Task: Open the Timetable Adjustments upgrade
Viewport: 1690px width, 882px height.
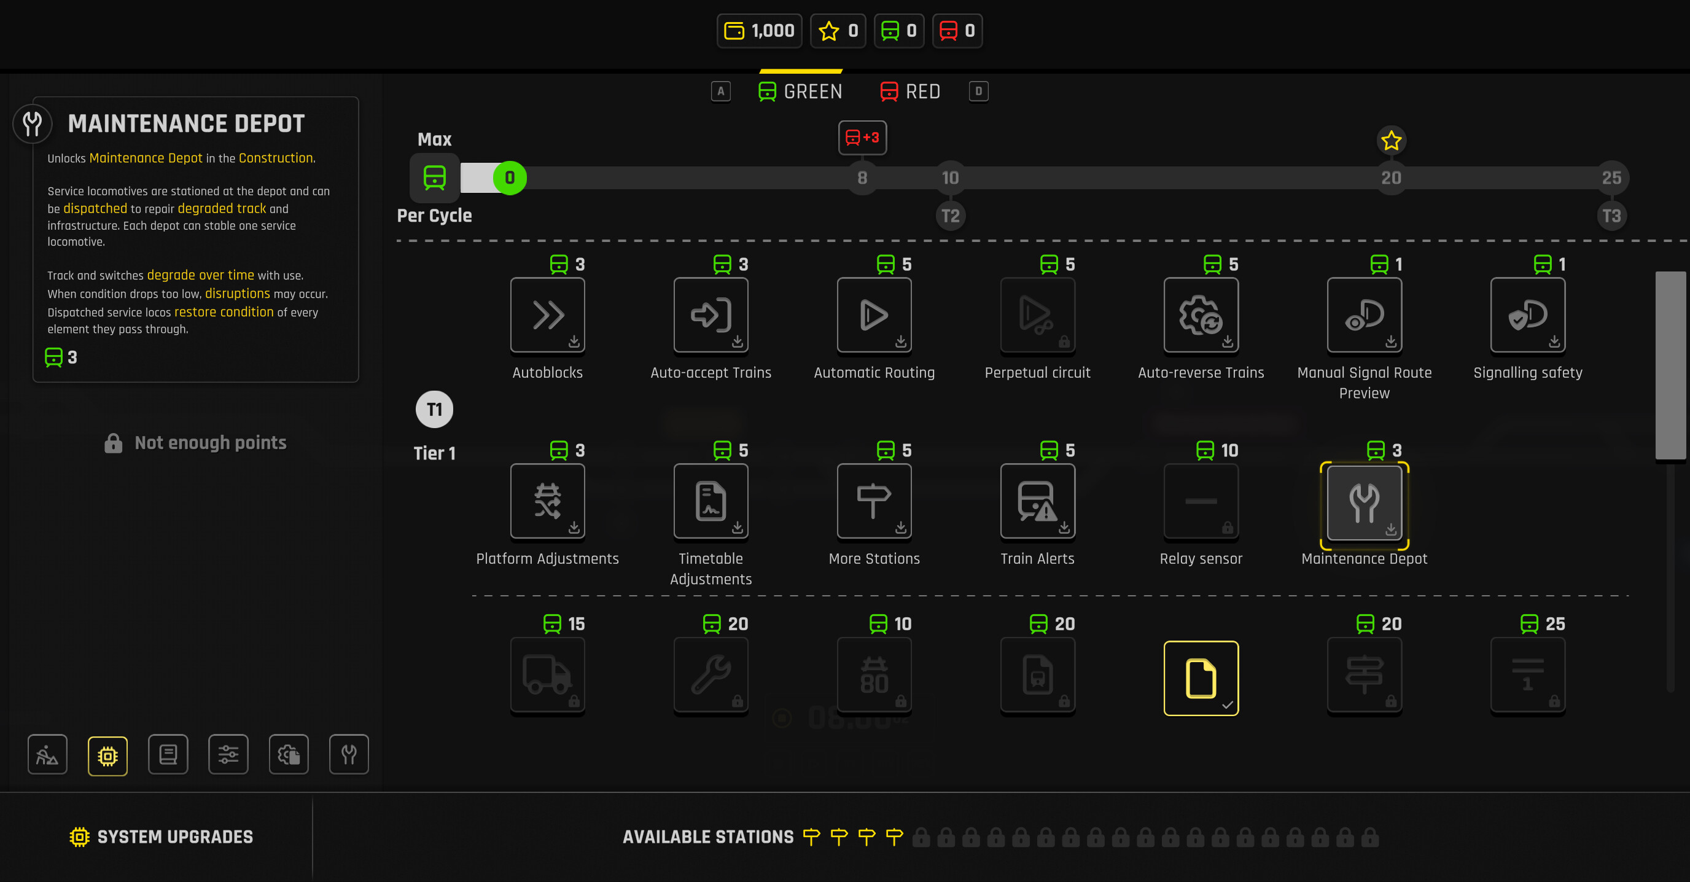Action: pyautogui.click(x=711, y=501)
